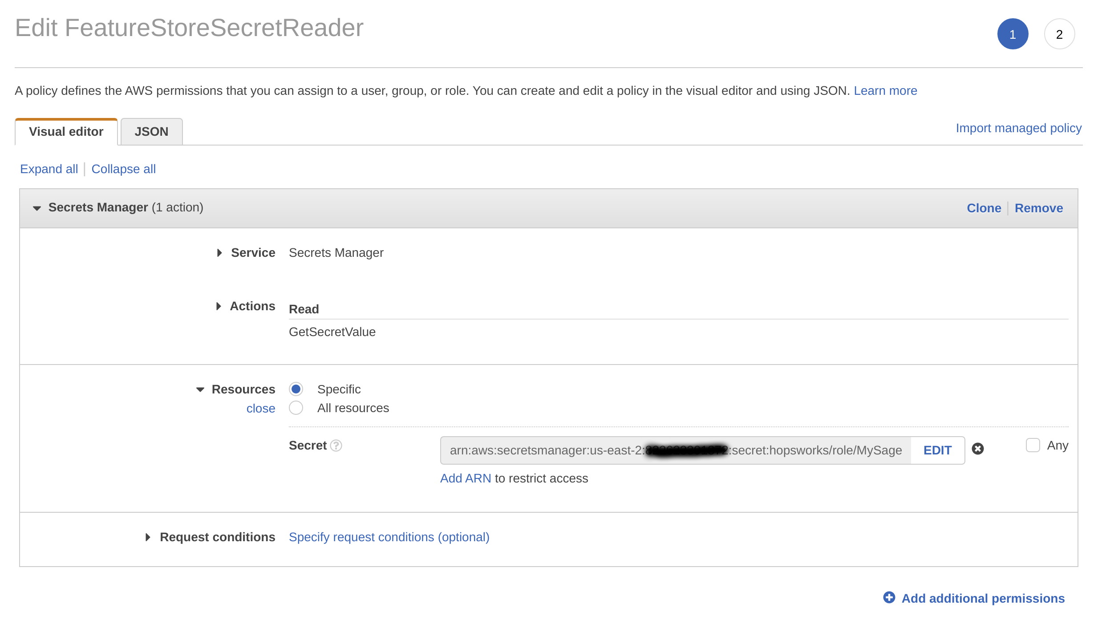Switch to the Visual editor tab

66,131
